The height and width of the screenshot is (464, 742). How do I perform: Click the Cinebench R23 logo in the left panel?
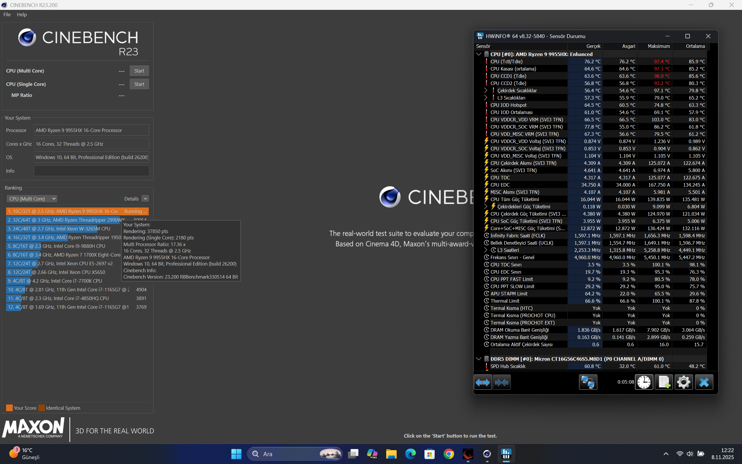pos(78,42)
